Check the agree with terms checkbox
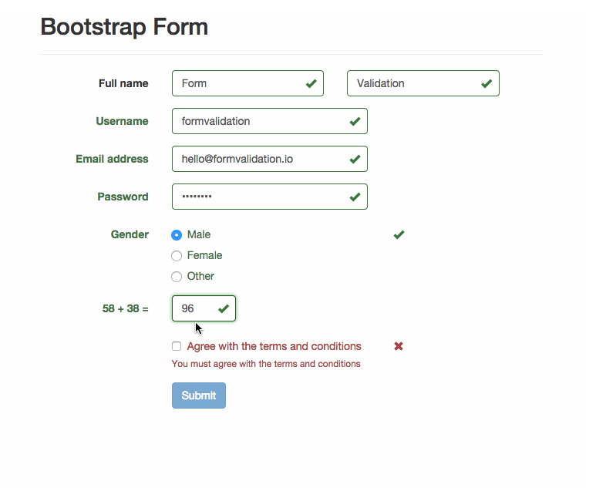This screenshot has height=488, width=606. (x=177, y=347)
